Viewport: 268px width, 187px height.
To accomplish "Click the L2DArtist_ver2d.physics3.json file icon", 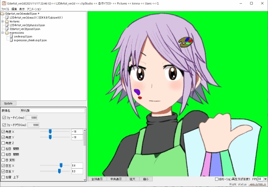I will [x=7, y=25].
